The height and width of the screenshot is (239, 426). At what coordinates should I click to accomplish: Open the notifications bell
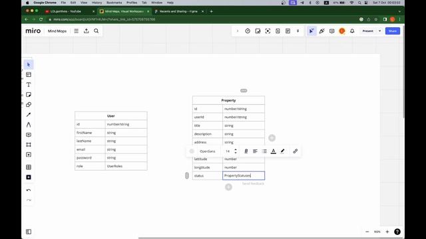point(352,31)
